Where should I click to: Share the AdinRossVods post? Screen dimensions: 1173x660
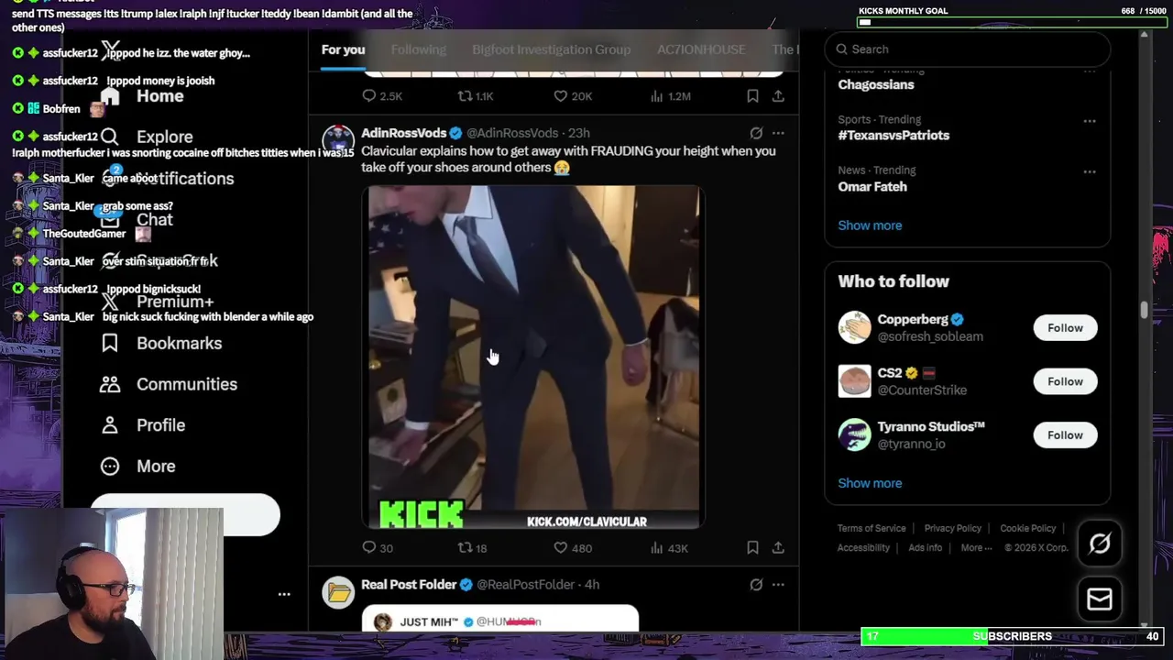click(778, 547)
